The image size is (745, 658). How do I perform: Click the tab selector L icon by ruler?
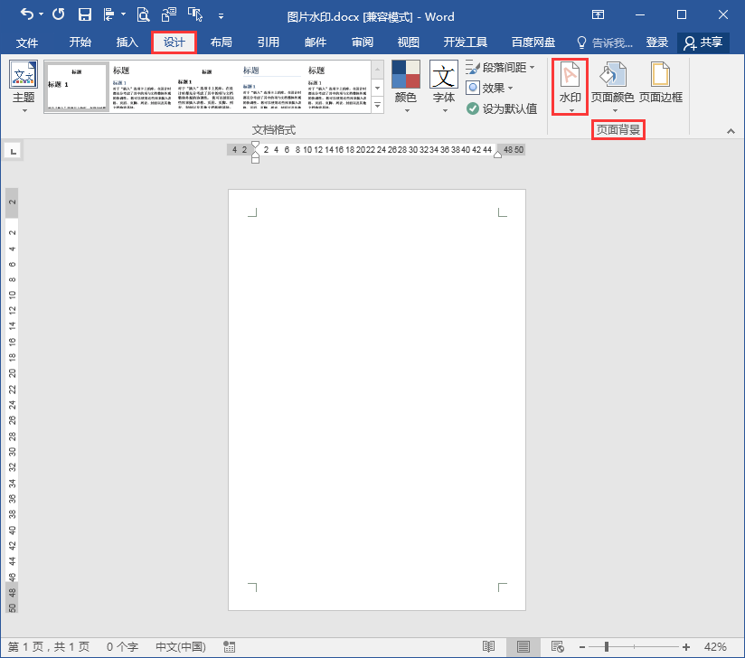[13, 152]
